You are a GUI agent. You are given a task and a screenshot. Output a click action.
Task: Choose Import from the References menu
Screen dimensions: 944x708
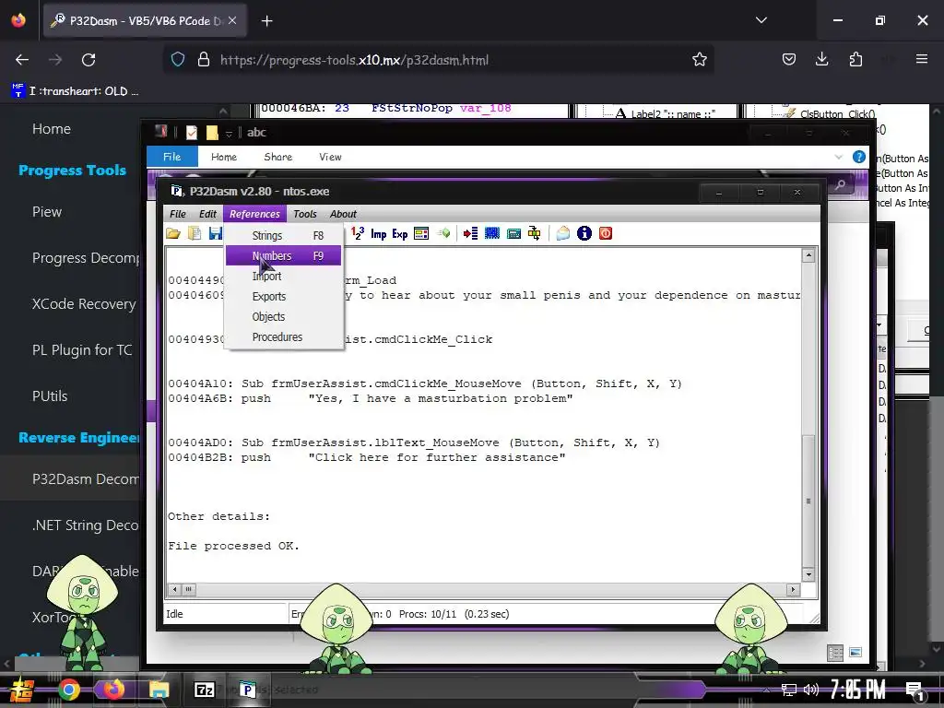tap(283, 277)
